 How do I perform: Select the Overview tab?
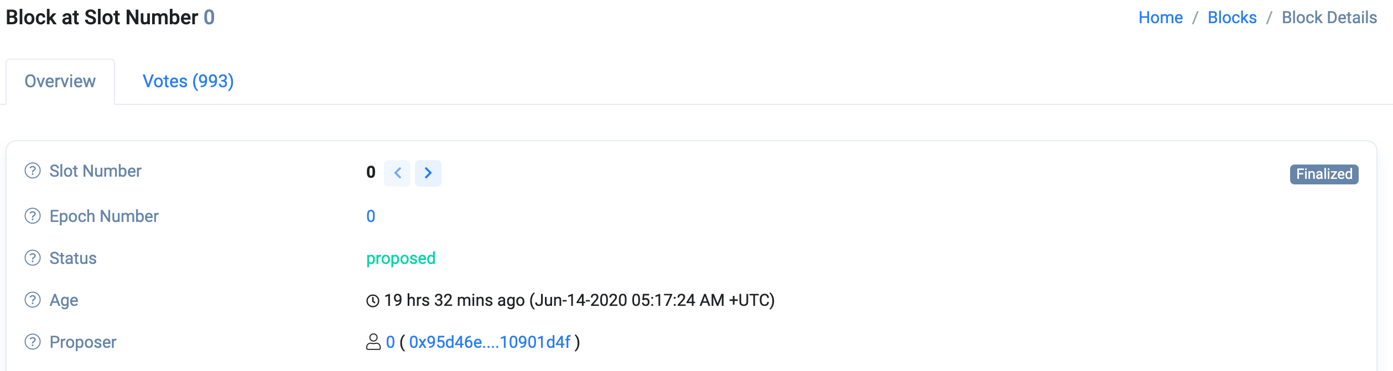[x=60, y=81]
